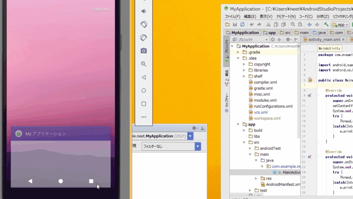Open the キャプチャー side tool tab
Screen dimensions: 353x199
pyautogui.click(x=226, y=103)
